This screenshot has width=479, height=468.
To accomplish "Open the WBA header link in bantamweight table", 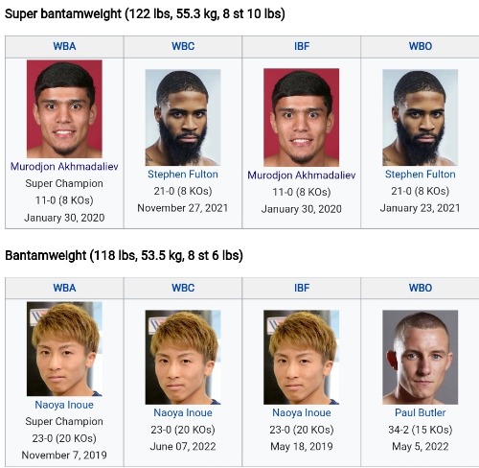I will [x=64, y=288].
